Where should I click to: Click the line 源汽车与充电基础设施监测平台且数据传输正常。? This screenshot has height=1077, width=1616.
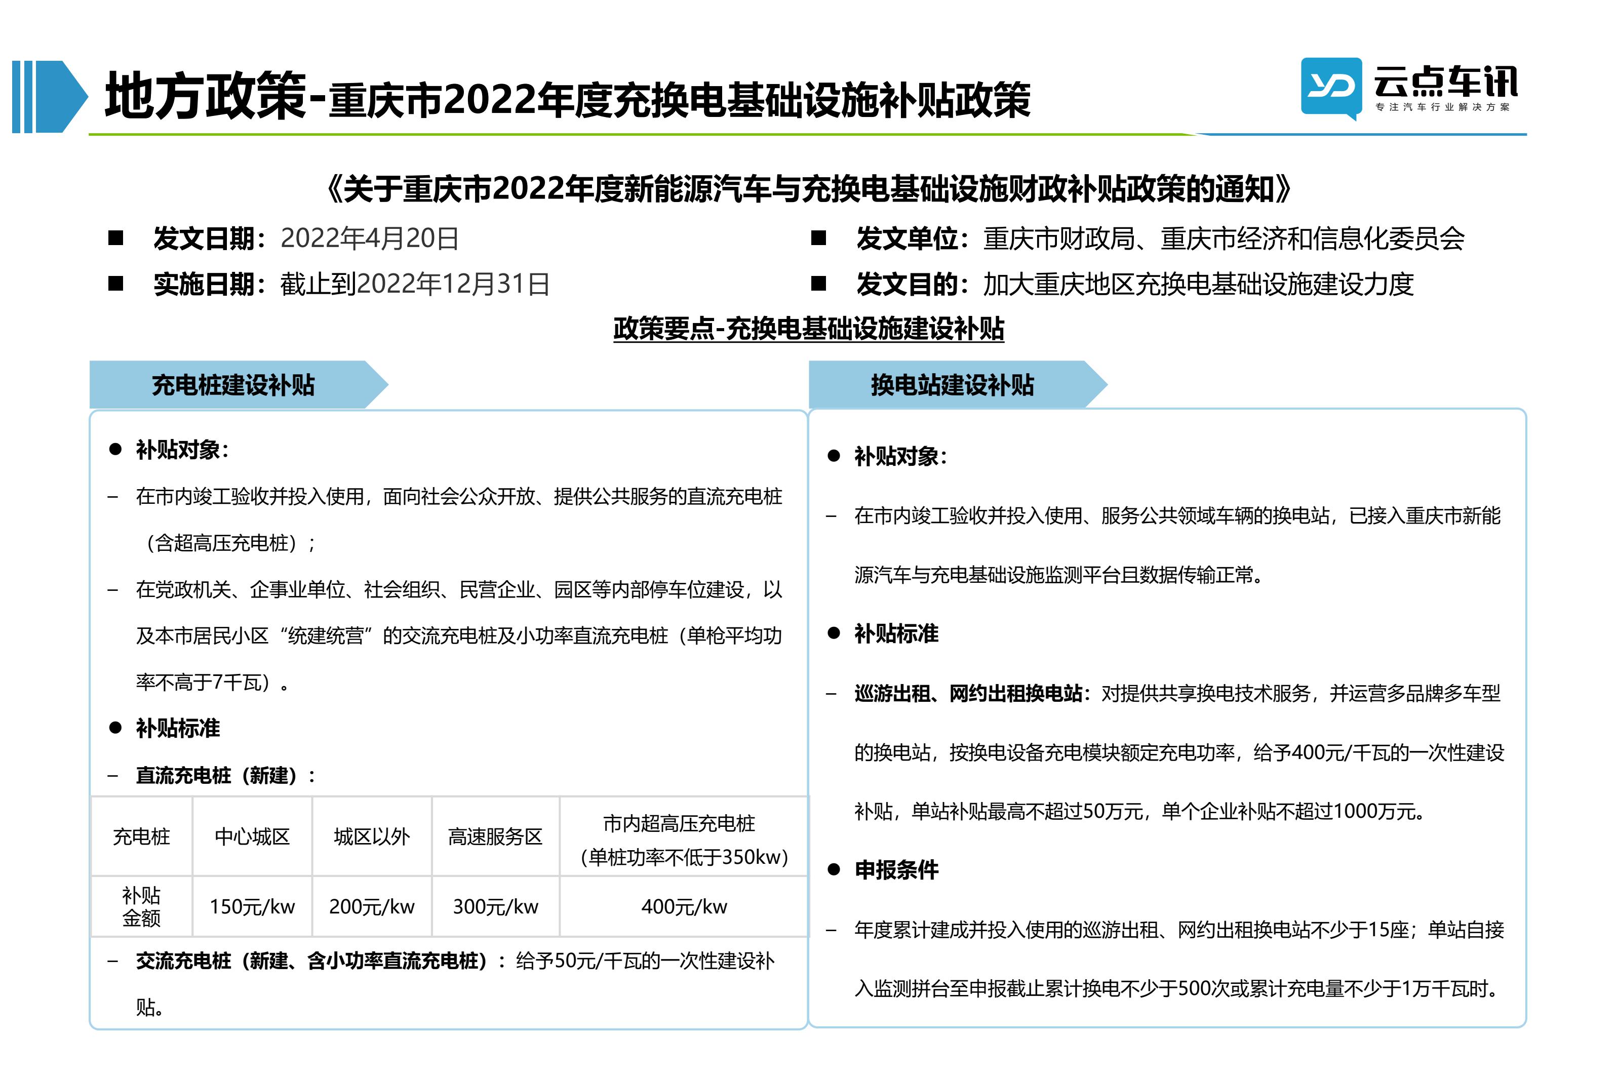(x=1059, y=575)
